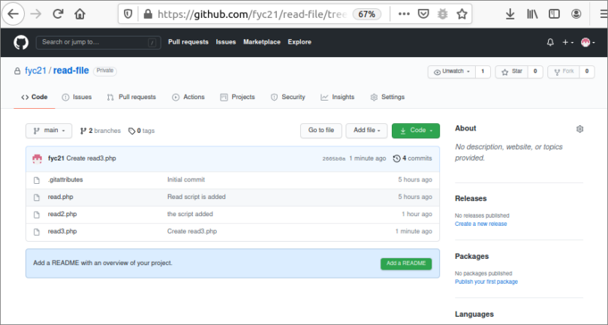The height and width of the screenshot is (325, 608).
Task: Click the file icon beside read.php
Action: pos(37,197)
